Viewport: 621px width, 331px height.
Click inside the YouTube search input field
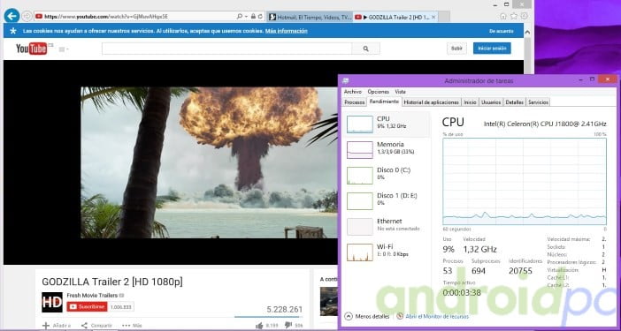(x=226, y=49)
